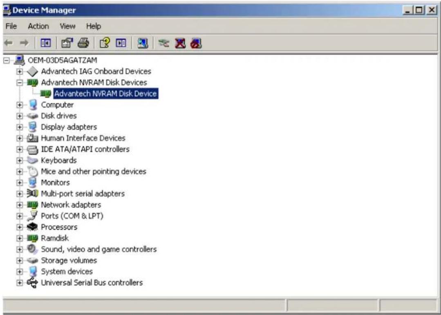Select the Monitors label
This screenshot has width=441, height=315.
point(56,183)
